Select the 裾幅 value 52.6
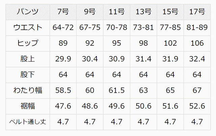216x136 pixels. click(x=197, y=106)
